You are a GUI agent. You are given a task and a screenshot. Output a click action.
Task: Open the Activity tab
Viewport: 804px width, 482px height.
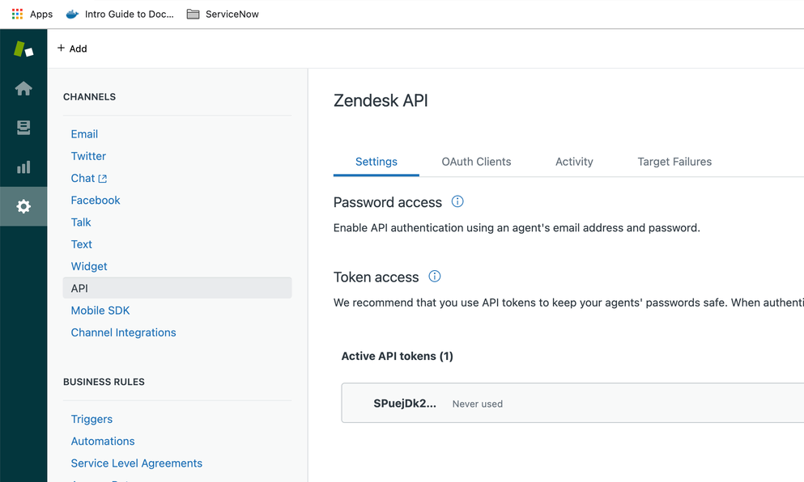574,161
